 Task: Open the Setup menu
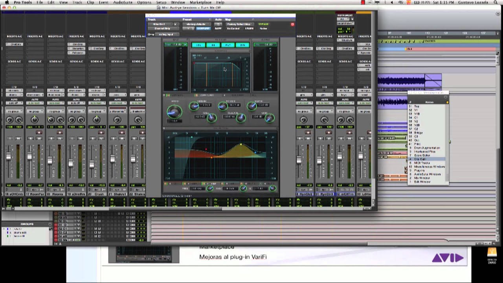click(161, 2)
